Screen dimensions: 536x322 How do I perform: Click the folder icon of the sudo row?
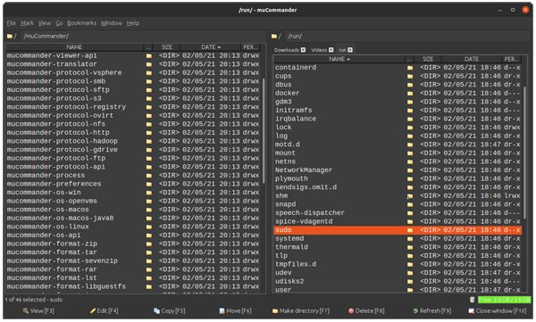[x=410, y=230]
